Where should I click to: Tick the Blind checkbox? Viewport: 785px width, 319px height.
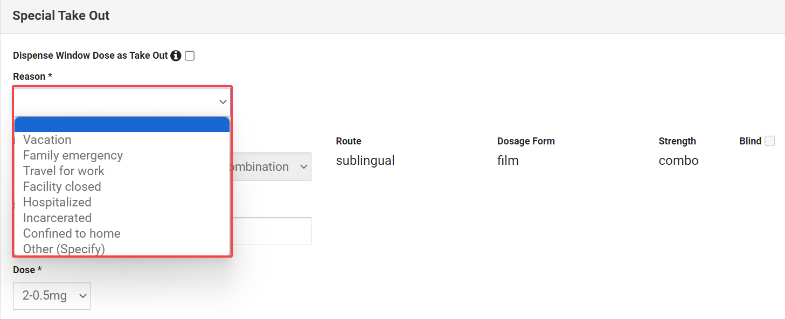(x=770, y=141)
